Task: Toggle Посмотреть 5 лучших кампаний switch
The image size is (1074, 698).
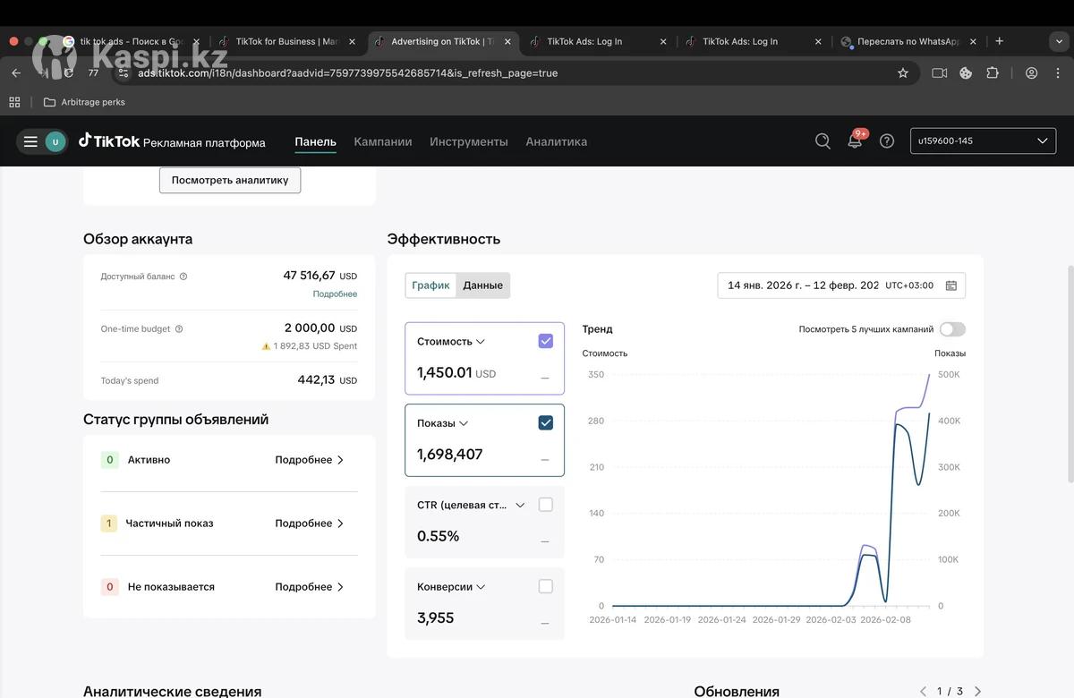Action: 952,329
